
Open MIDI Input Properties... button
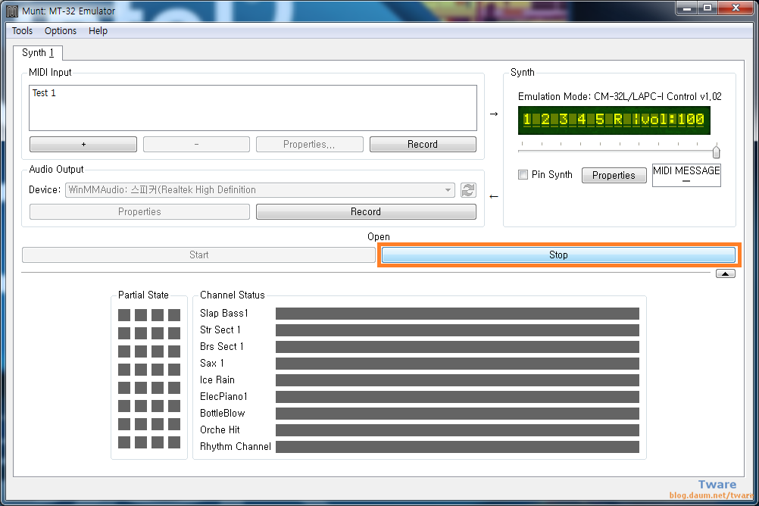(309, 144)
